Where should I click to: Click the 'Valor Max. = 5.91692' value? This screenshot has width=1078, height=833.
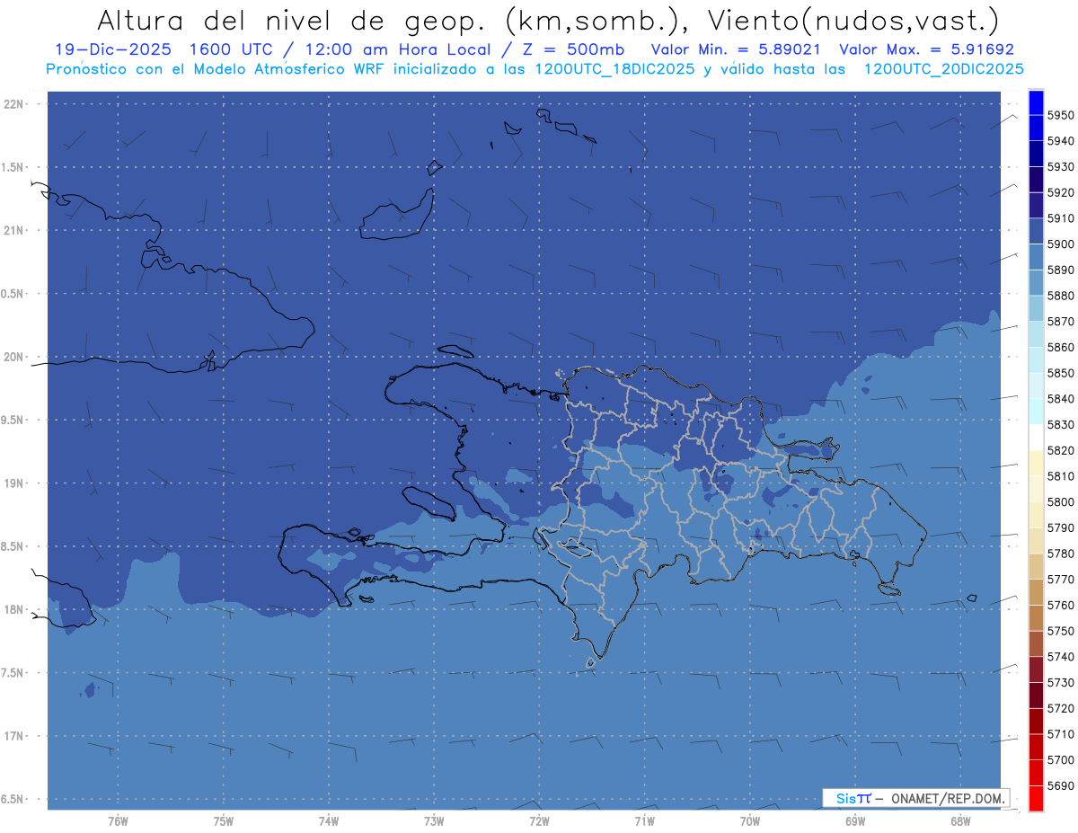pos(926,50)
